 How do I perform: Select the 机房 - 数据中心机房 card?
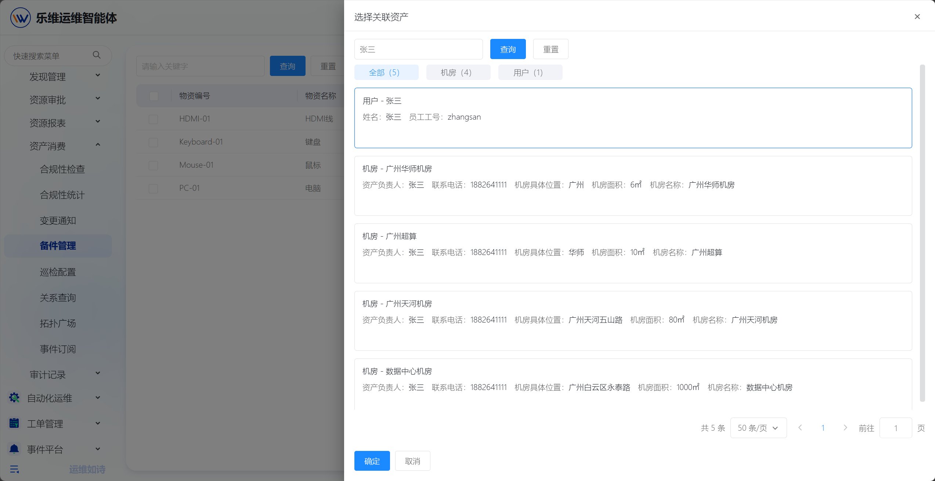(x=633, y=384)
